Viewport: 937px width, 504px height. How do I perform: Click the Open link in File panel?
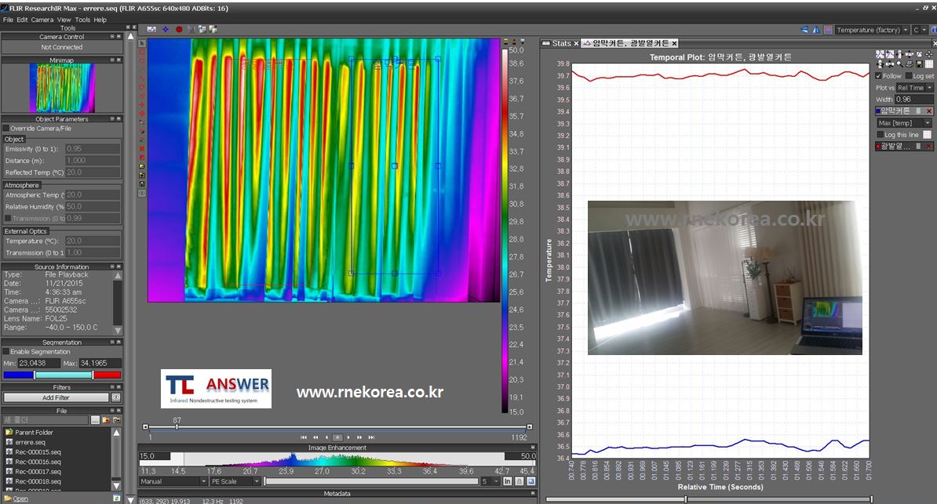[20, 499]
